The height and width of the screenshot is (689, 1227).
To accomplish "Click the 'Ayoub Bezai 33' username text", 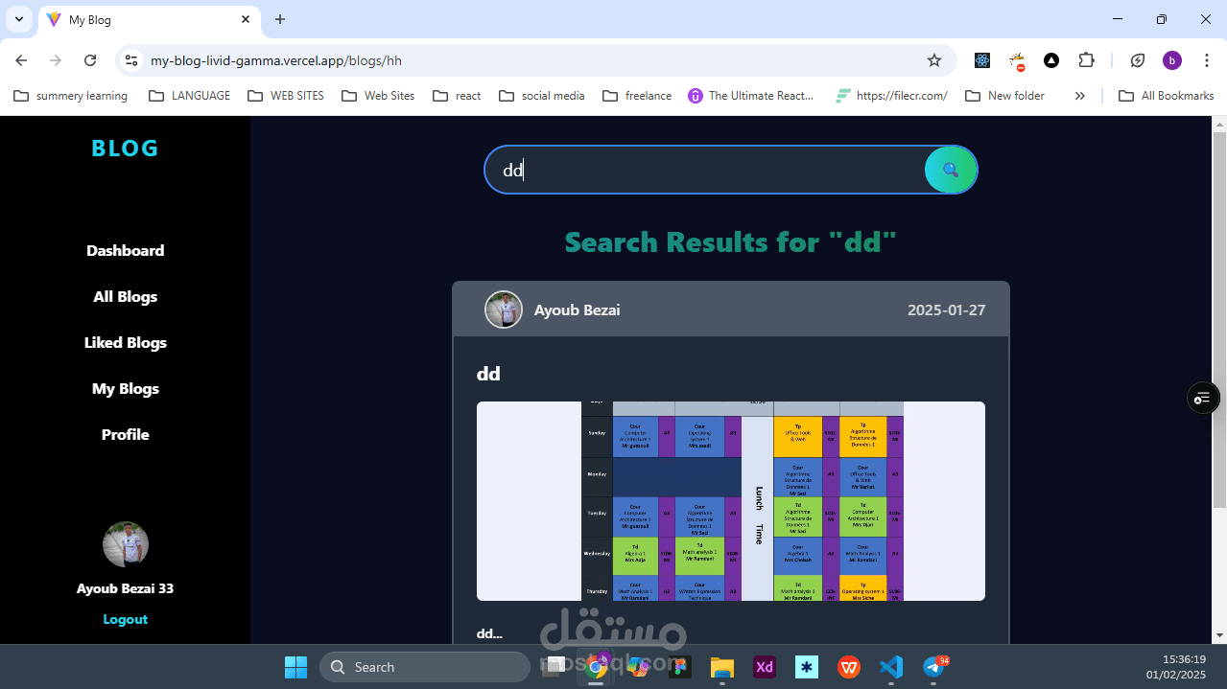I will 125,588.
